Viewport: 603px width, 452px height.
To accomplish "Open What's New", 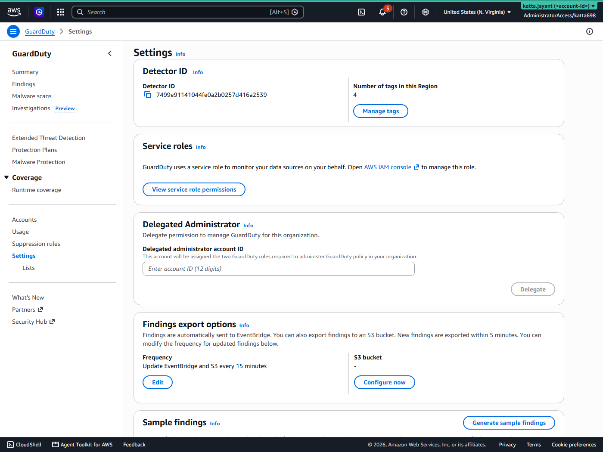I will tap(28, 297).
